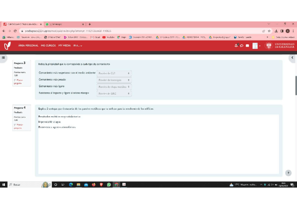Open the Gmail bookmark
Screen dimensions: 297x209
95,37
